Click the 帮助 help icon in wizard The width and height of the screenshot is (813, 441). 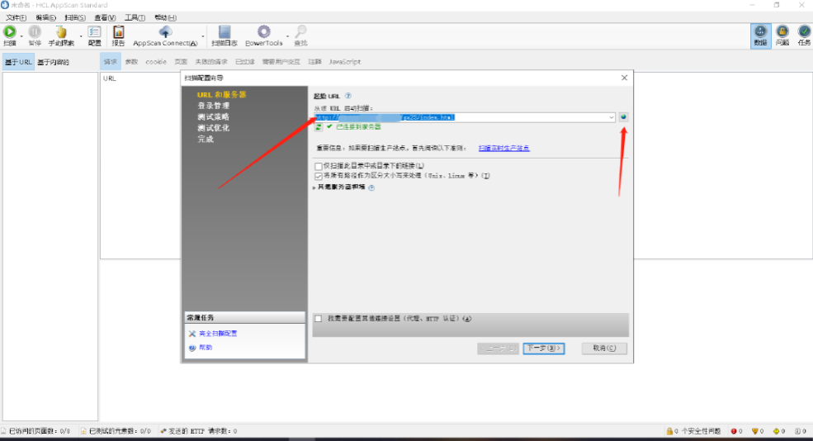(191, 348)
